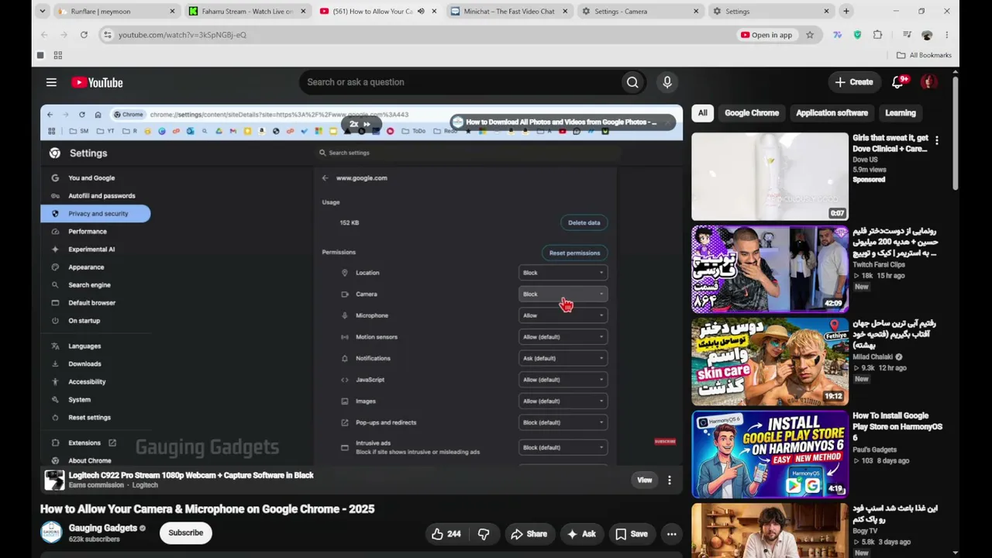Open the Extensions puzzle menu
The height and width of the screenshot is (558, 992).
coord(877,35)
